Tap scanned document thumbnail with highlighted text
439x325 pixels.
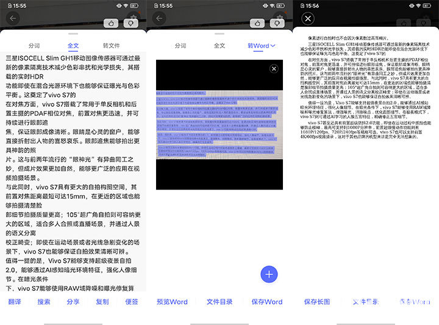pyautogui.click(x=220, y=124)
